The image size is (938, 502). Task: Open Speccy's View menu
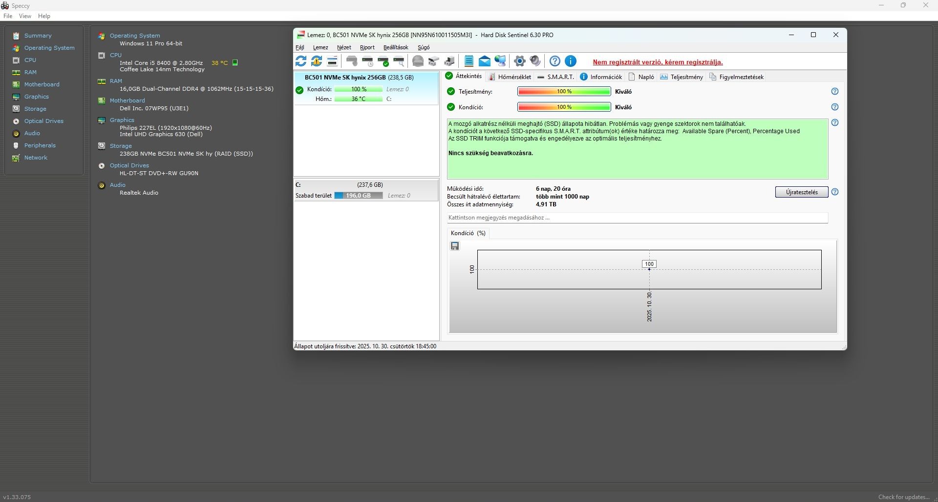(25, 16)
